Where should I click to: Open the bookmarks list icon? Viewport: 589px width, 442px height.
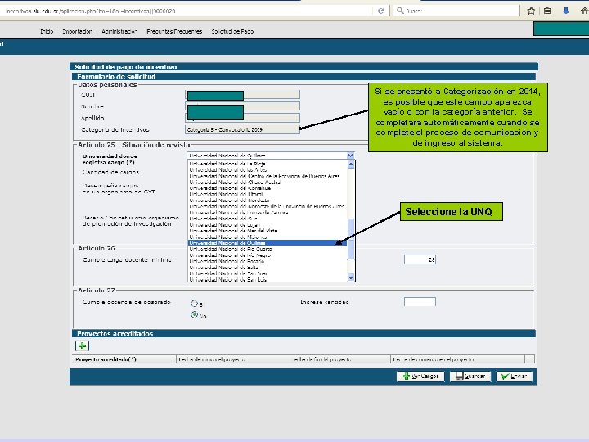547,11
